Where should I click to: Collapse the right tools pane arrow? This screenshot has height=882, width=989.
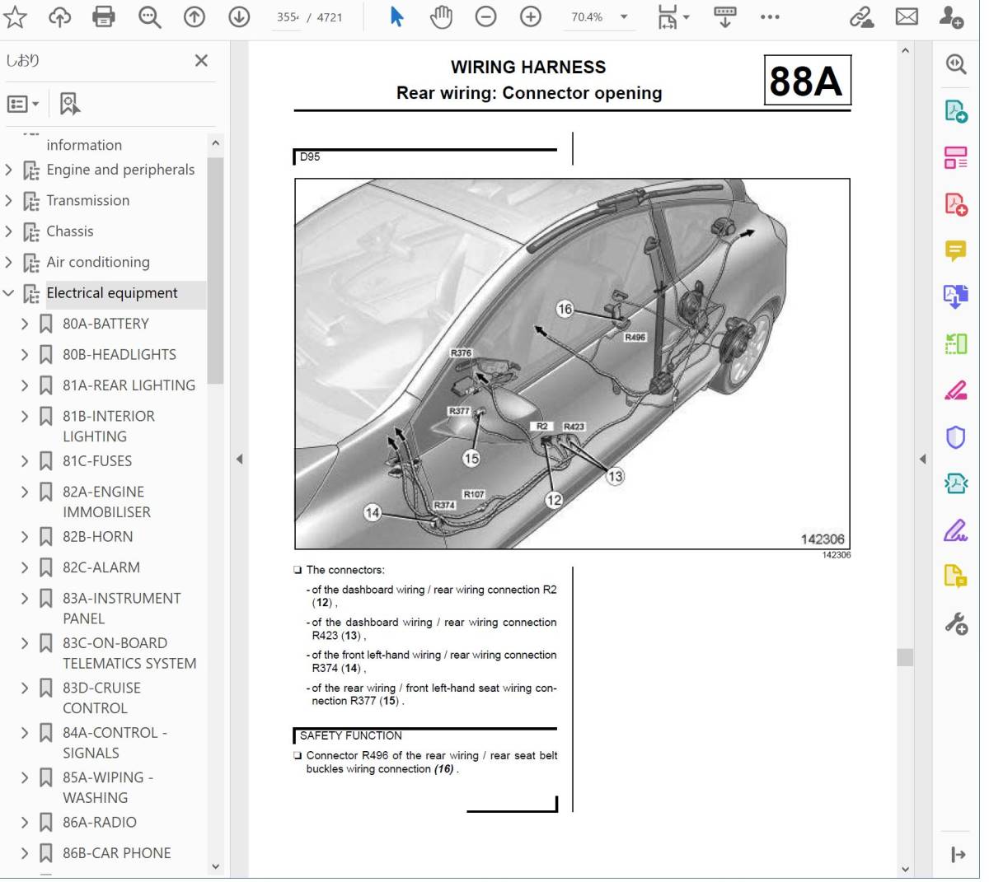[x=922, y=459]
